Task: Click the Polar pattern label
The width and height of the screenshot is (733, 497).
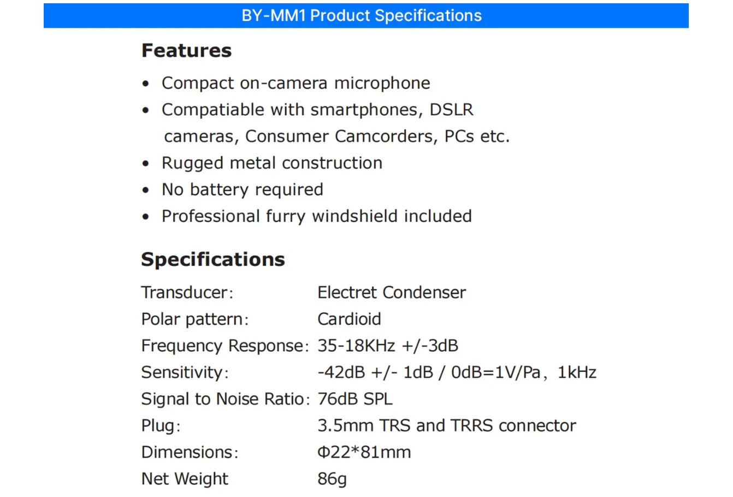Action: [x=195, y=319]
